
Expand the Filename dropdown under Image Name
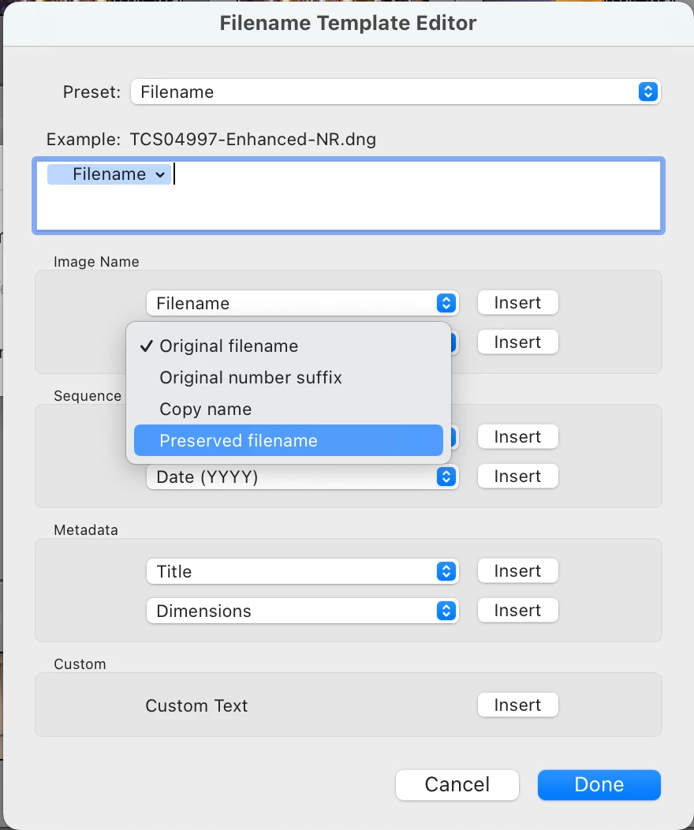(302, 303)
